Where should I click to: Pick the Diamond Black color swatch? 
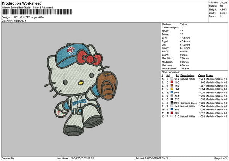tap(172, 103)
